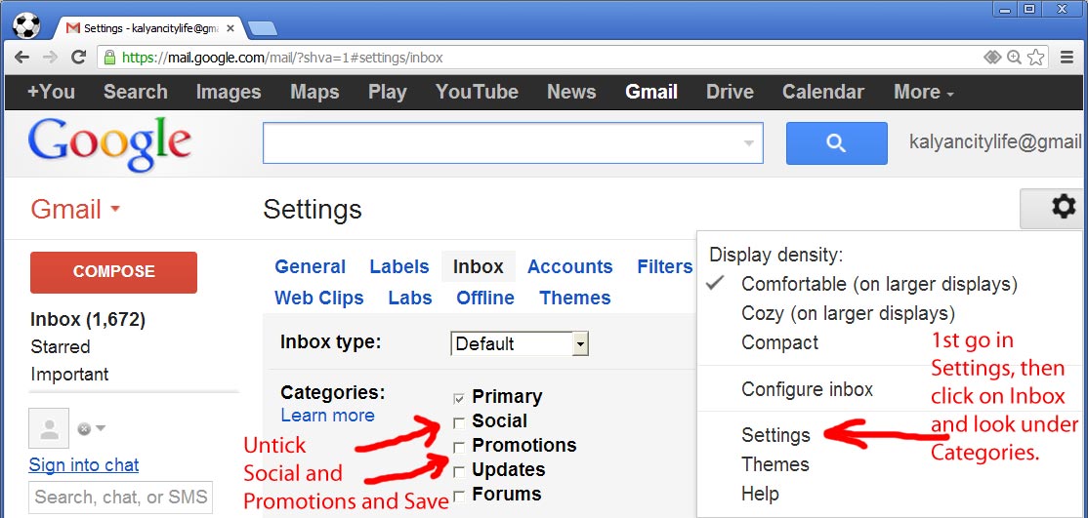
Task: Click the COMPOSE button
Action: [114, 272]
